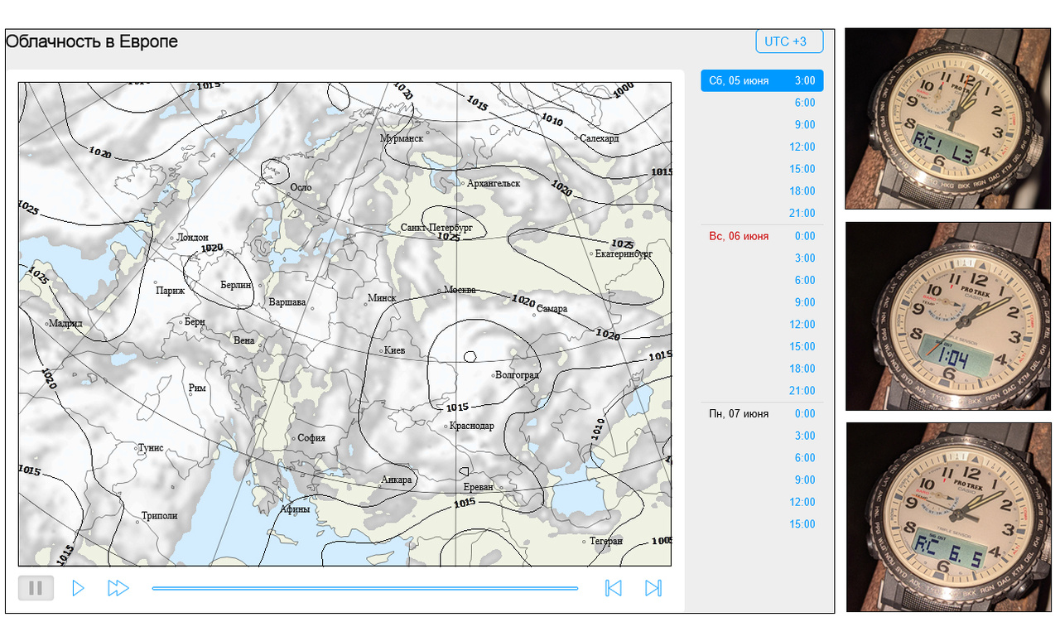
Task: Select 6:00 under Сб, 05 июня
Action: point(804,103)
